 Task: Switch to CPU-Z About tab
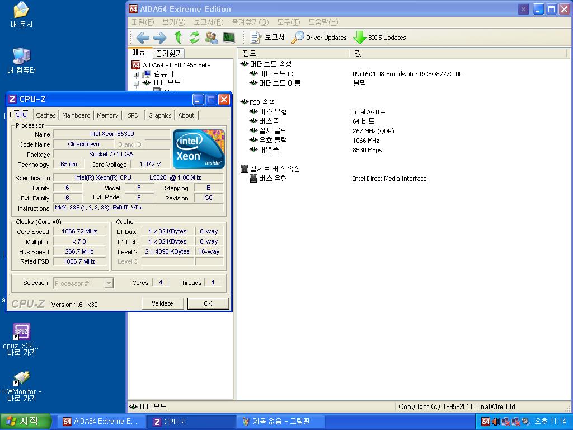186,115
